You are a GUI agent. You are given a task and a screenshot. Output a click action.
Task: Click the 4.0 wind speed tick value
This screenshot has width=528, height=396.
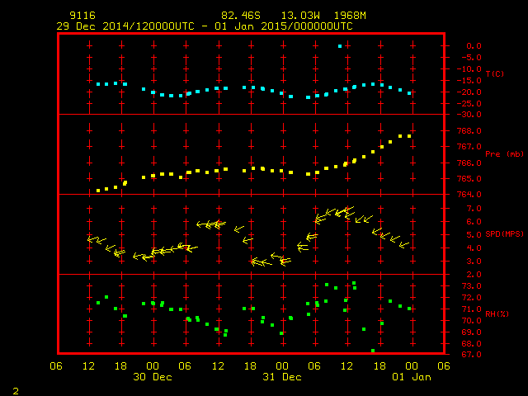click(x=474, y=247)
